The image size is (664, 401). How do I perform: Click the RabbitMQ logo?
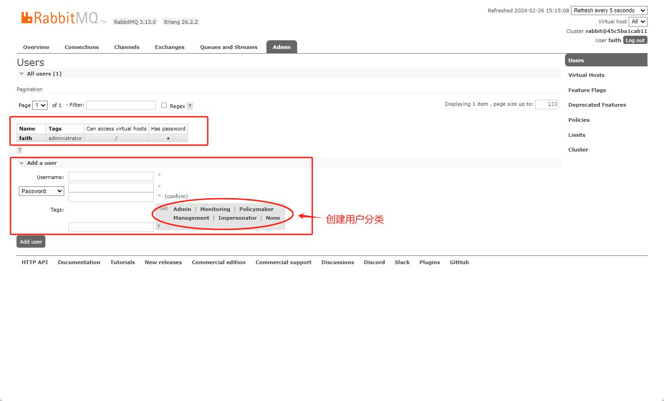pos(60,18)
